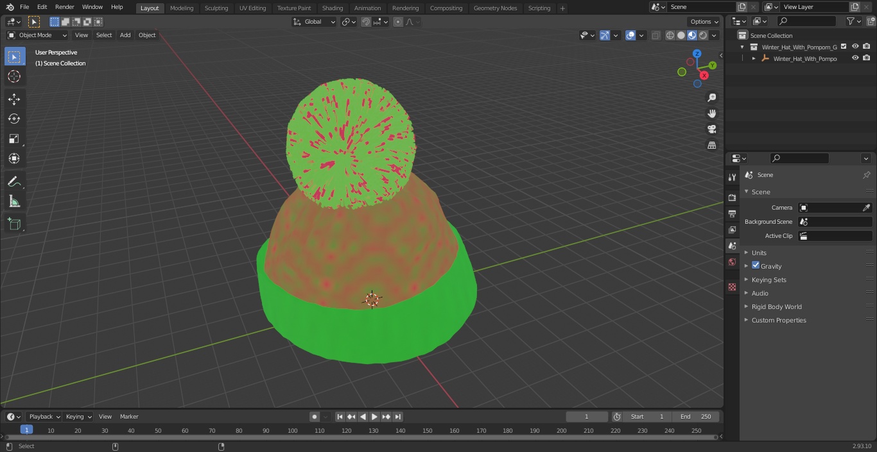Open the Object Mode dropdown
Image resolution: width=877 pixels, height=452 pixels.
(37, 35)
